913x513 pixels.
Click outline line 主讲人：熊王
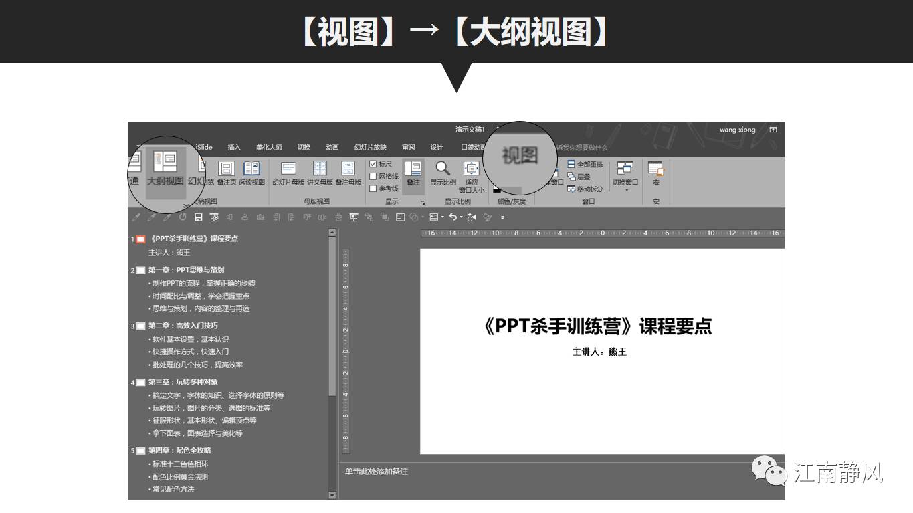[169, 253]
